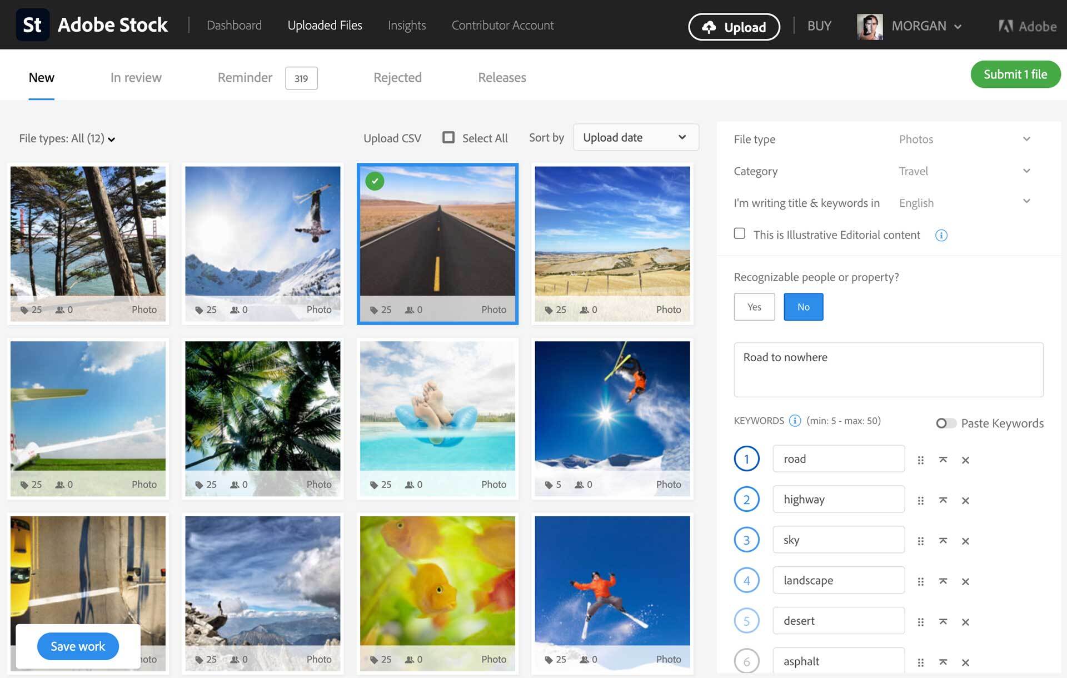Click the 'Save work' button
This screenshot has height=678, width=1067.
point(78,645)
